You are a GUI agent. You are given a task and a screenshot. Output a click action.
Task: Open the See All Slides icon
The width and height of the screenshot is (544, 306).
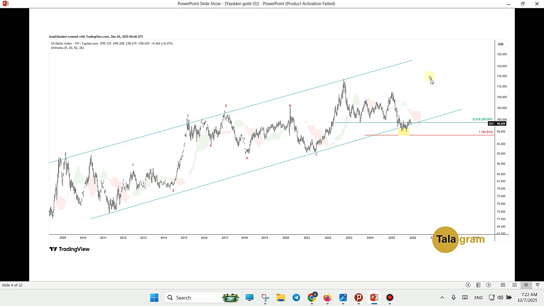tap(478, 285)
